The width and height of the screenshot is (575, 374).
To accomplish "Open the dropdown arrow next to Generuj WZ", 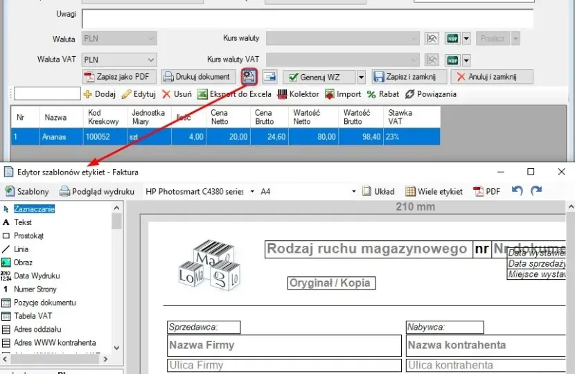I will (361, 77).
